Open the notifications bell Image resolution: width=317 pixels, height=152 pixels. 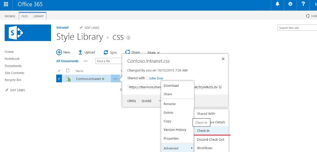click(278, 4)
